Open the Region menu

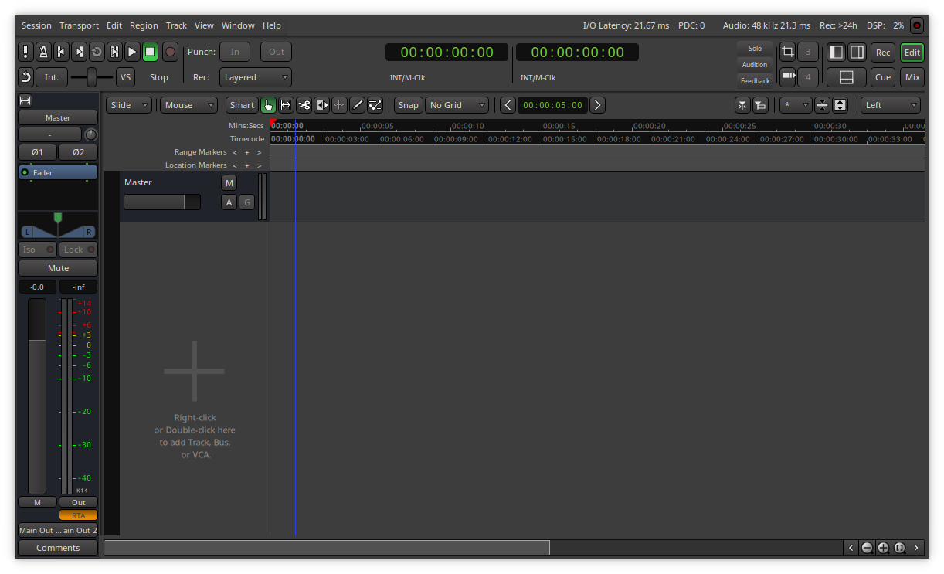tap(144, 25)
